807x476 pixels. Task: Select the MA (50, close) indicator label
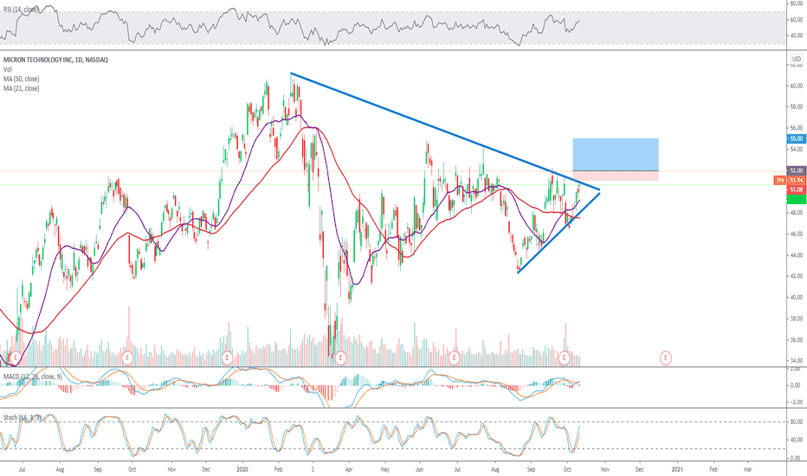tap(21, 79)
